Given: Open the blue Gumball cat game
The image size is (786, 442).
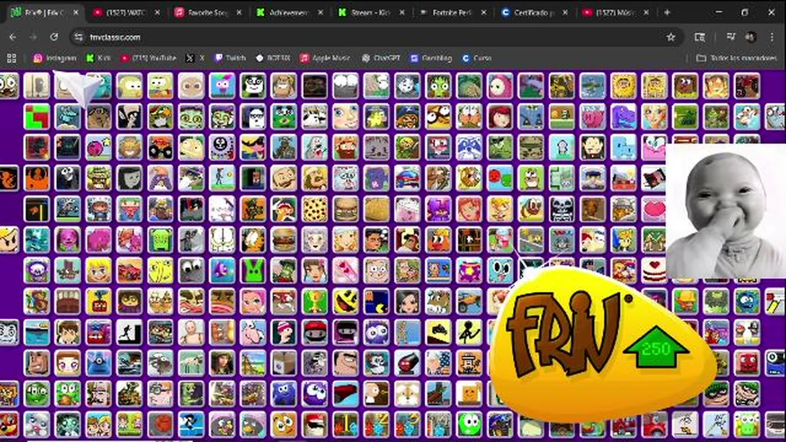Looking at the screenshot, I should [500, 271].
